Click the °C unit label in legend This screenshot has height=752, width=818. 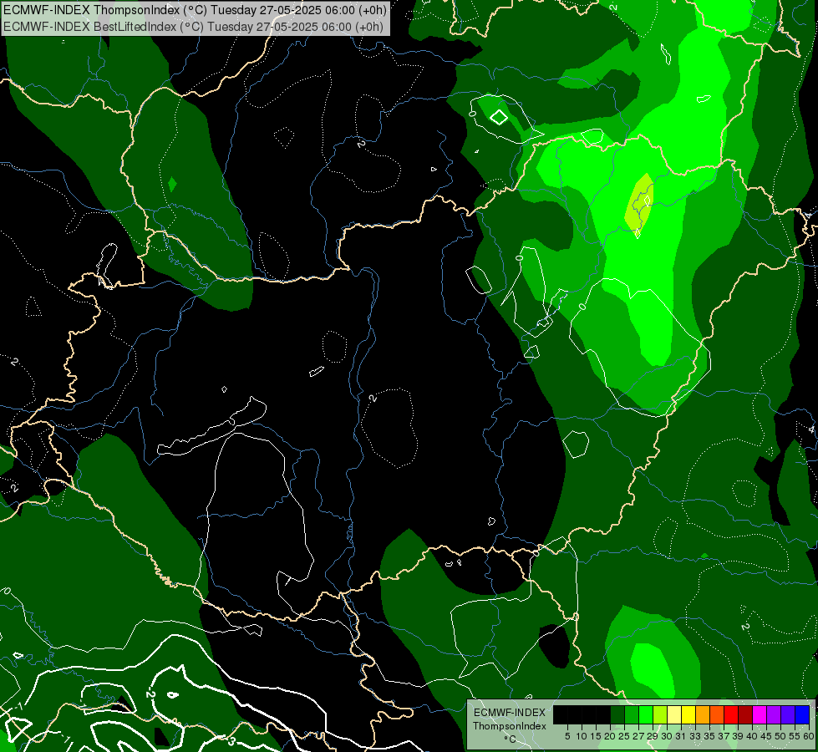[511, 739]
